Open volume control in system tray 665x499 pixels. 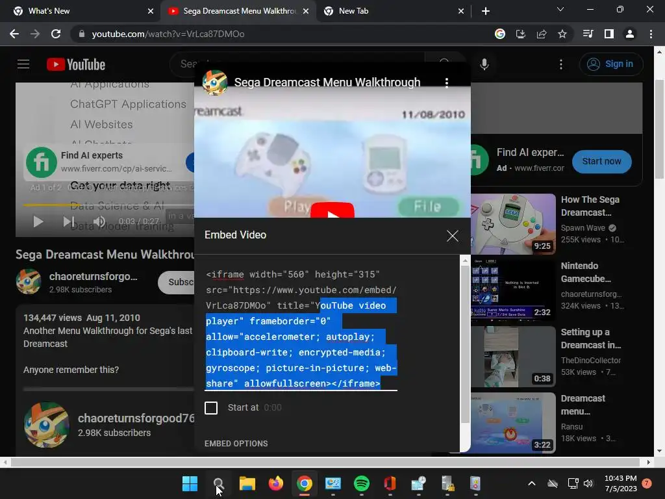588,483
